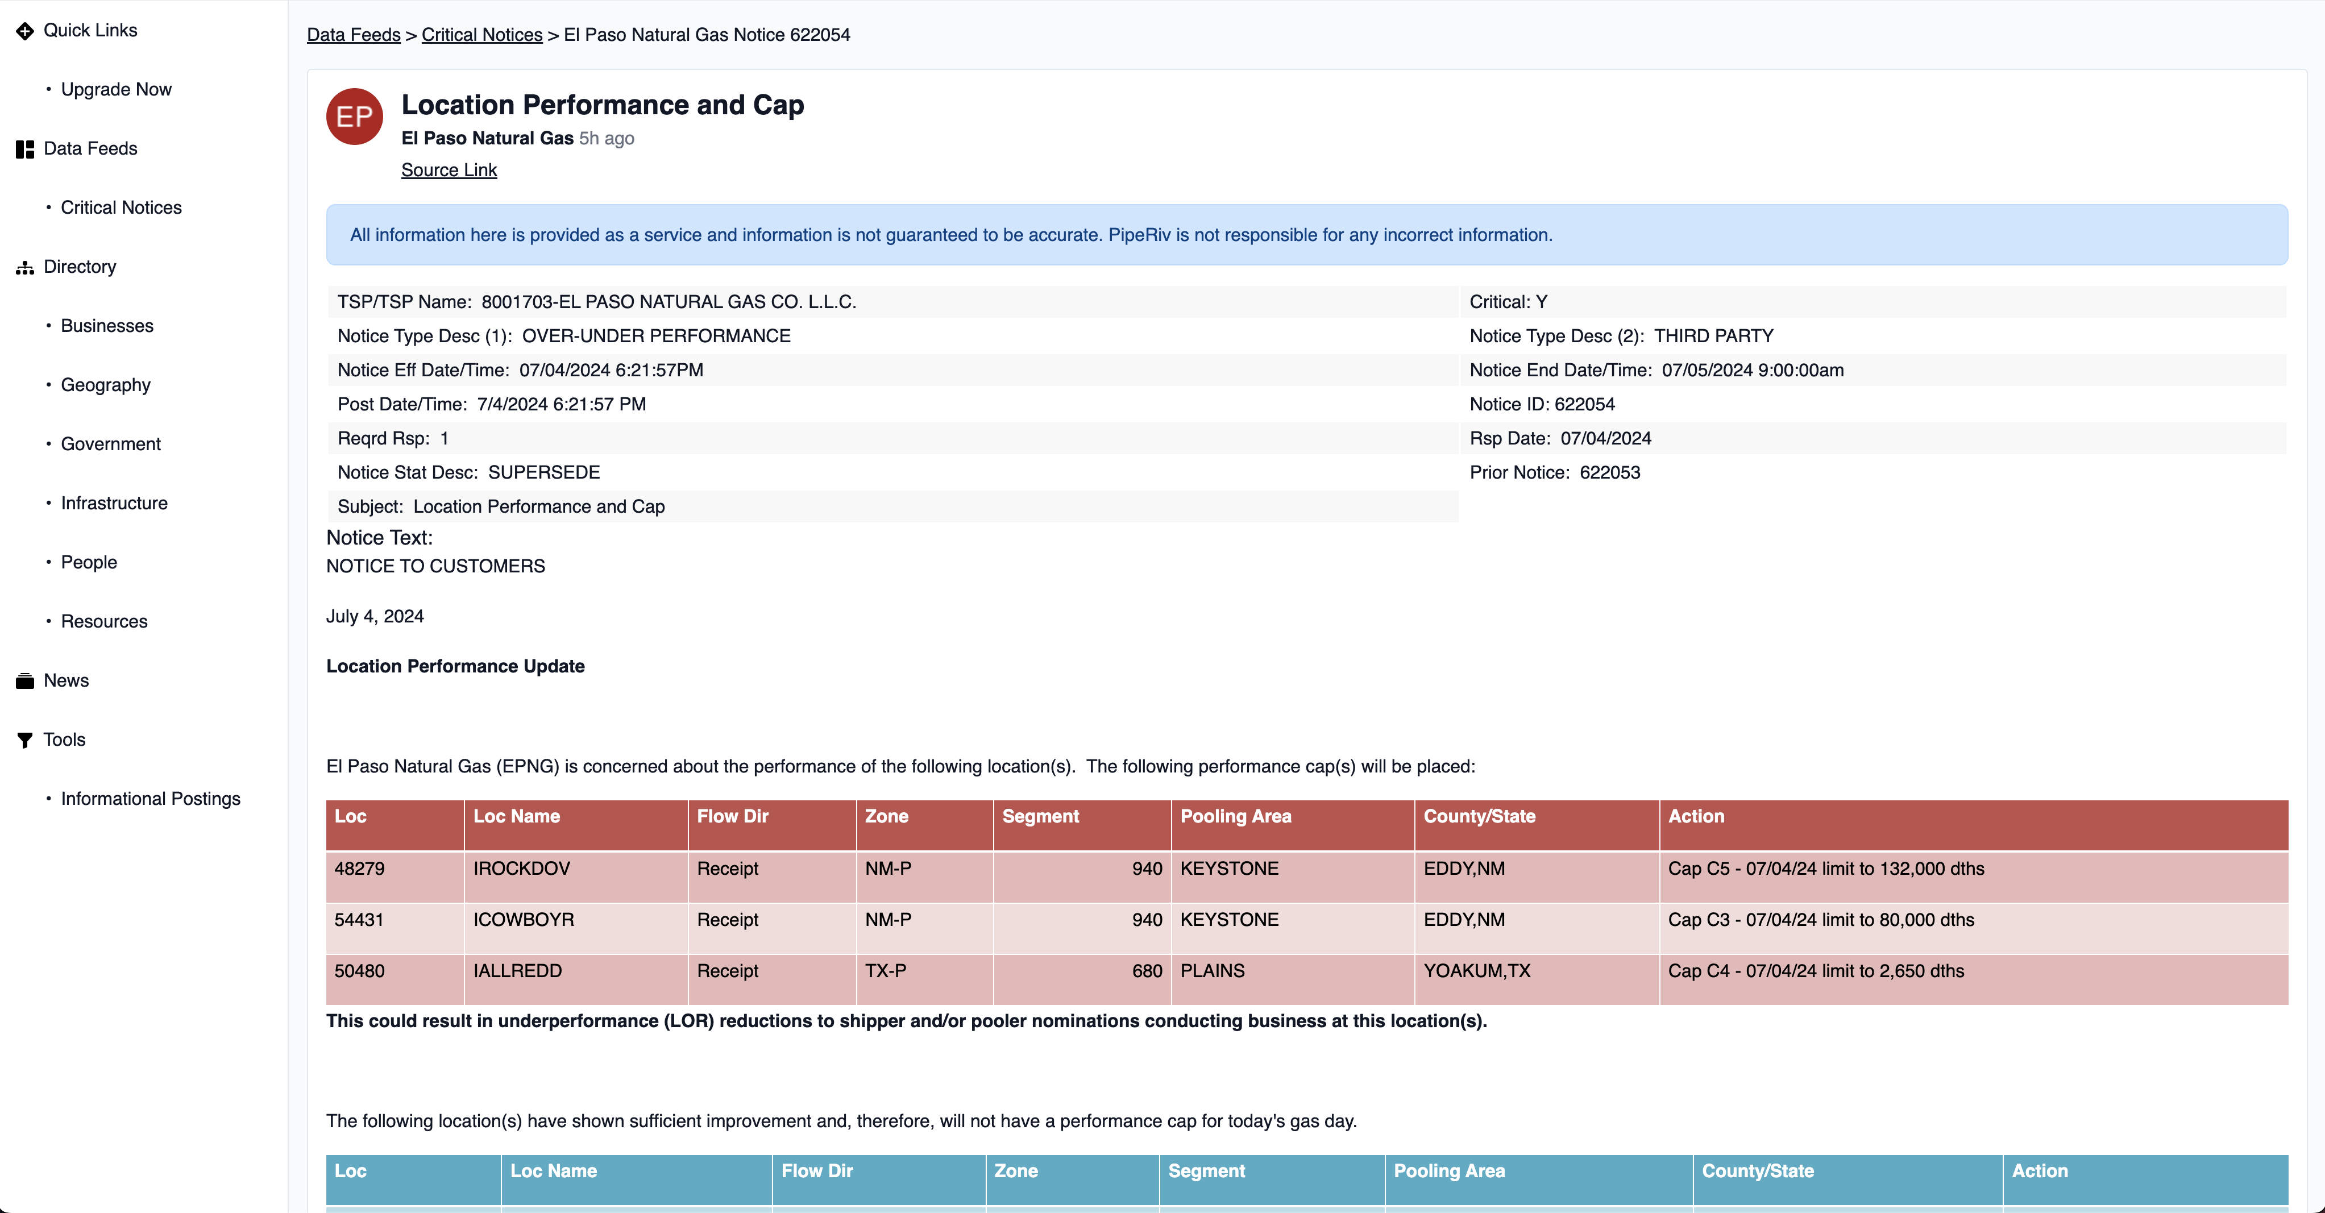Go to Infrastructure section
Screen dimensions: 2325x1213
(x=114, y=504)
